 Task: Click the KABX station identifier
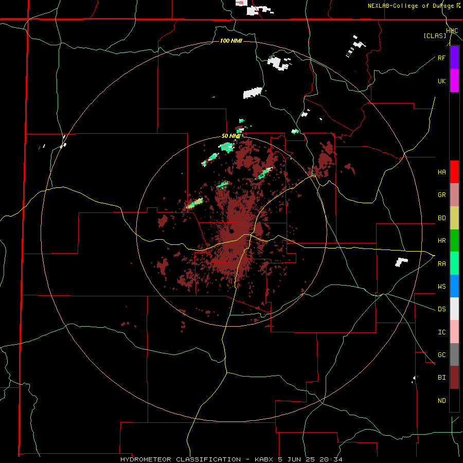(x=264, y=459)
